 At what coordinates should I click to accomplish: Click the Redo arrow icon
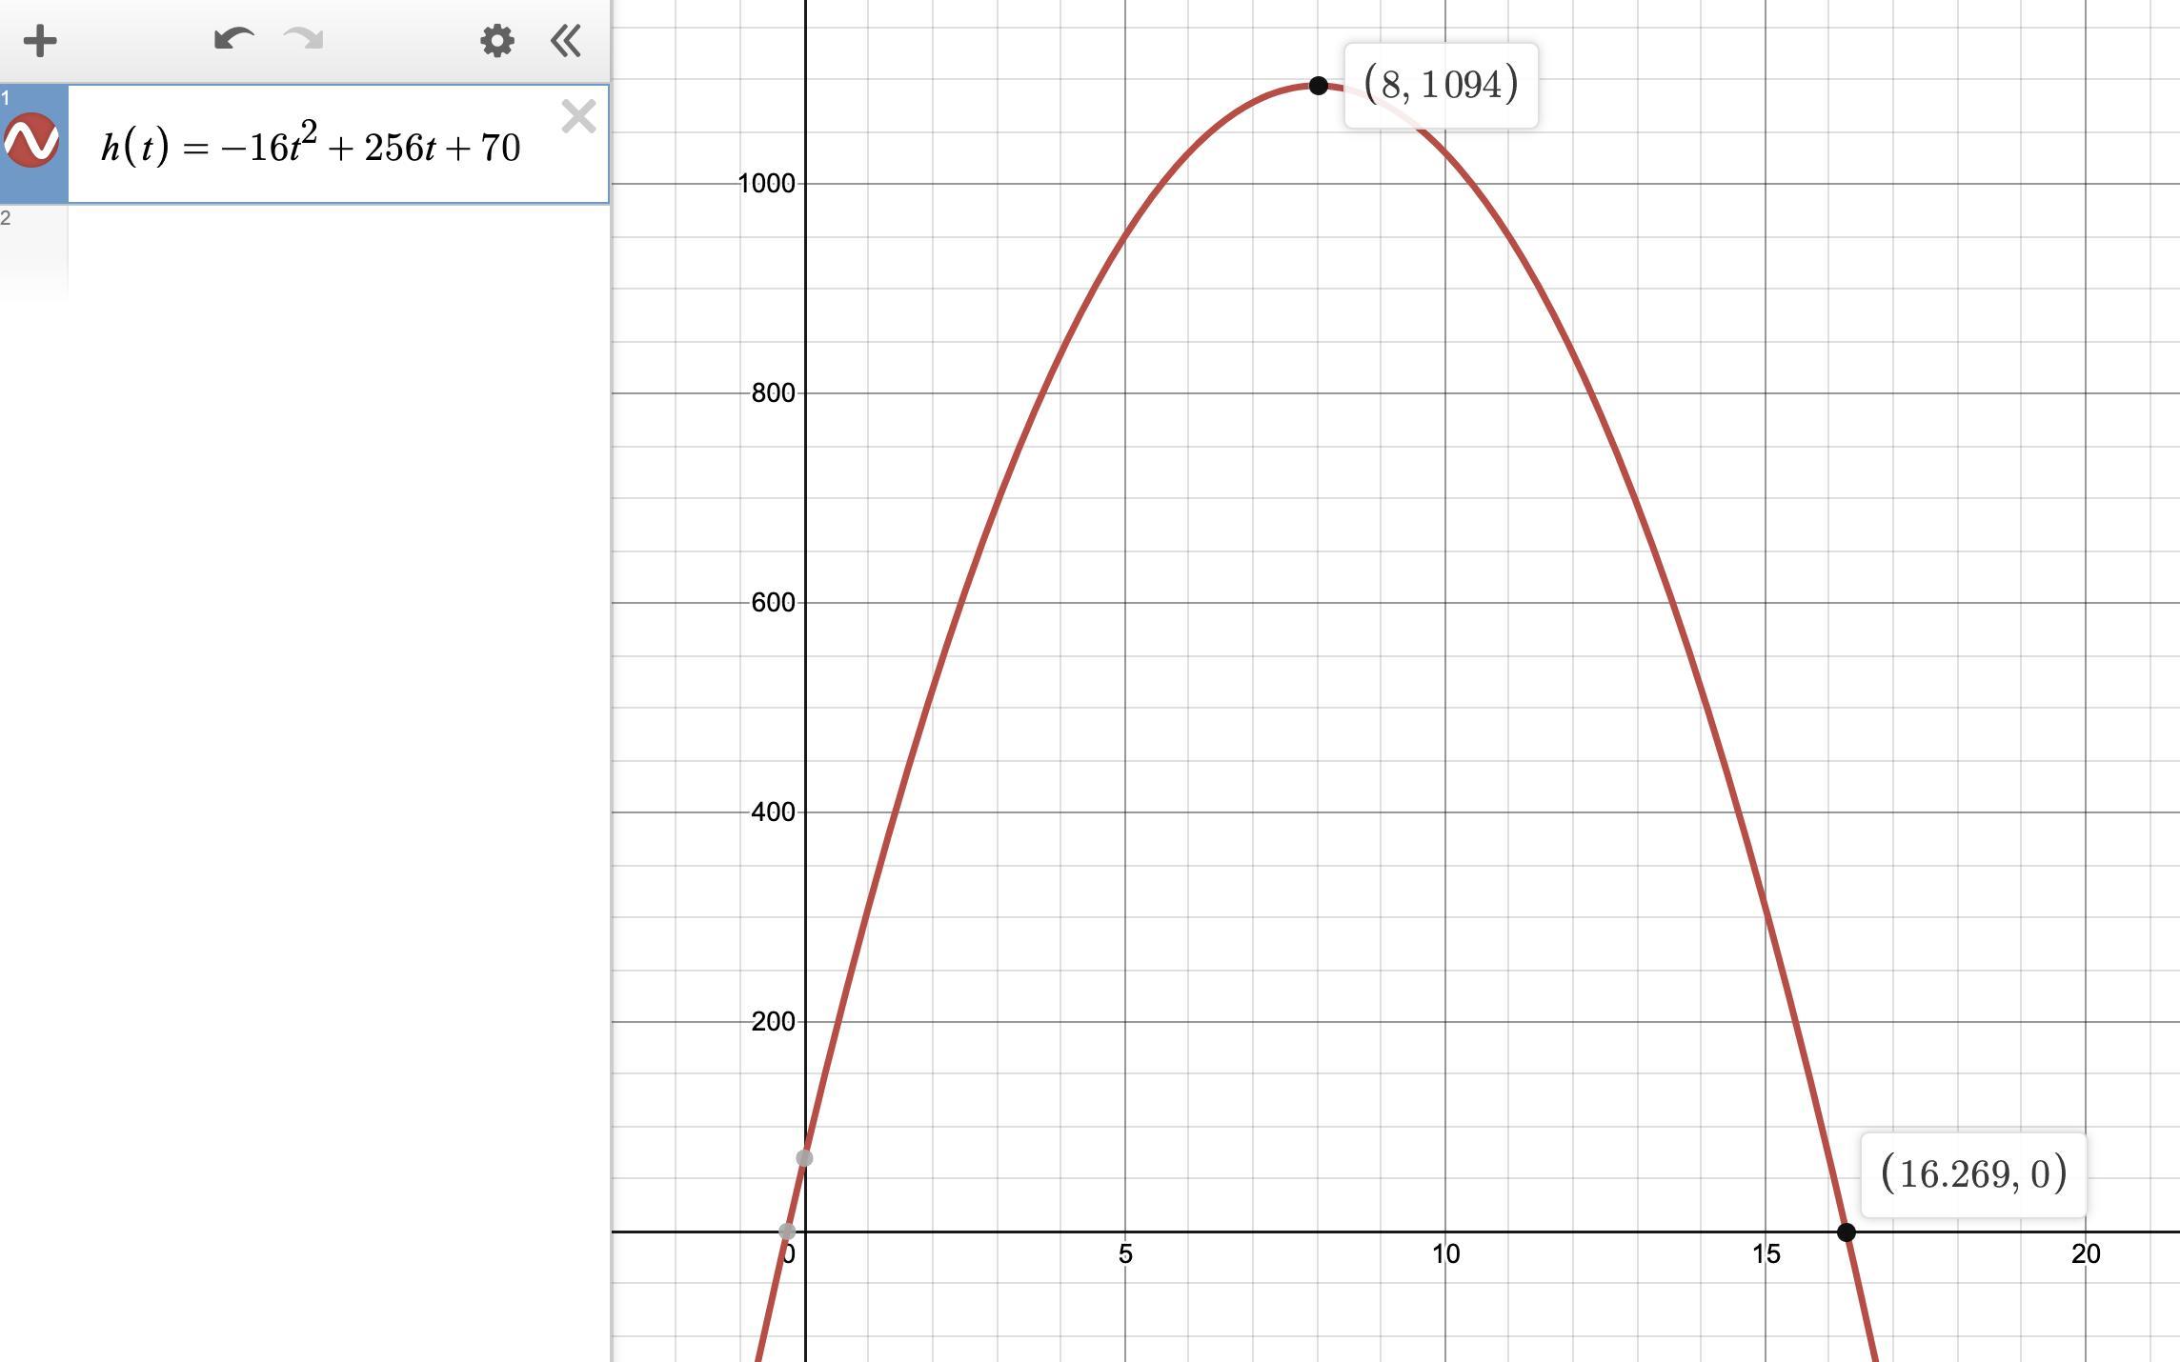click(304, 40)
